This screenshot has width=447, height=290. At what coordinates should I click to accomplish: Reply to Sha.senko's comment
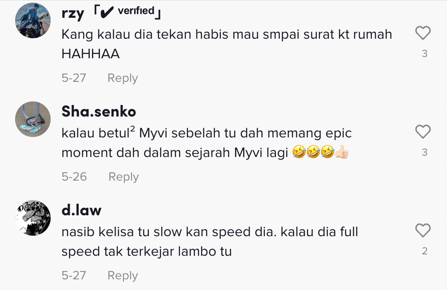click(124, 177)
